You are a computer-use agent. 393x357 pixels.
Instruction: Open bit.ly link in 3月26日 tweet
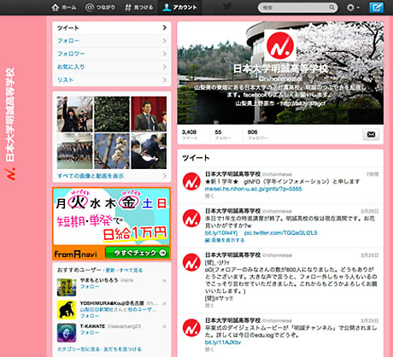click(221, 233)
